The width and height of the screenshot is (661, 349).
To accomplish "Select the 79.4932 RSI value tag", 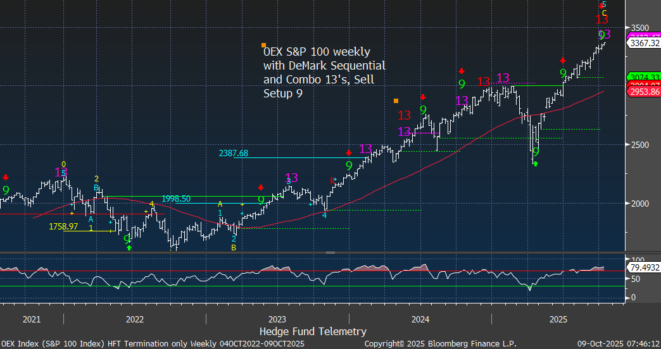I will click(x=644, y=267).
